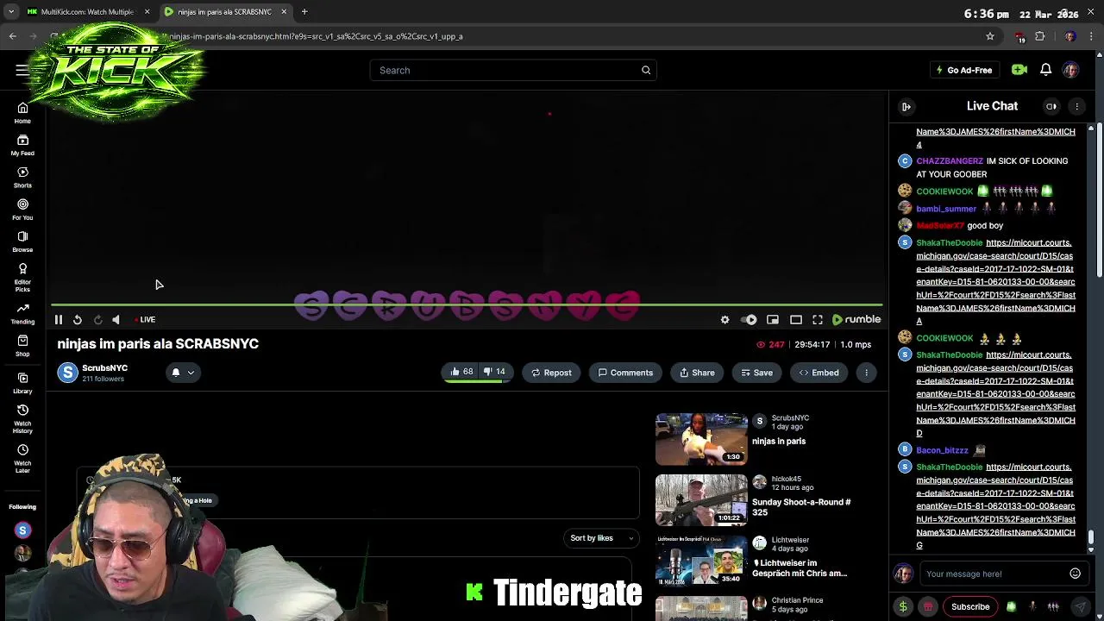Click the search magnifier icon

[x=646, y=70]
